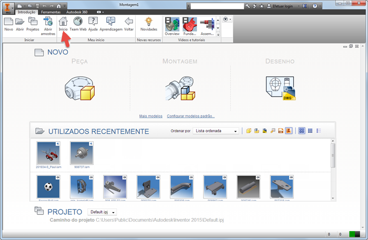
Task: Open the dark cylinder part thumbnail
Action: [248, 188]
